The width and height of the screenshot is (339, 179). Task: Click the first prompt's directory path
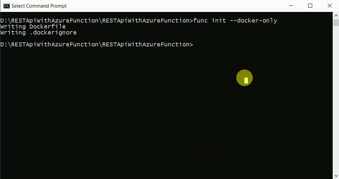95,21
